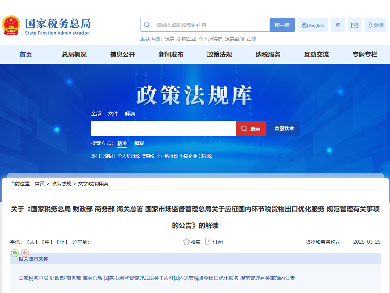Click the star 收藏 favorite icon
Screen dimensions: 390x293
pyautogui.click(x=187, y=242)
